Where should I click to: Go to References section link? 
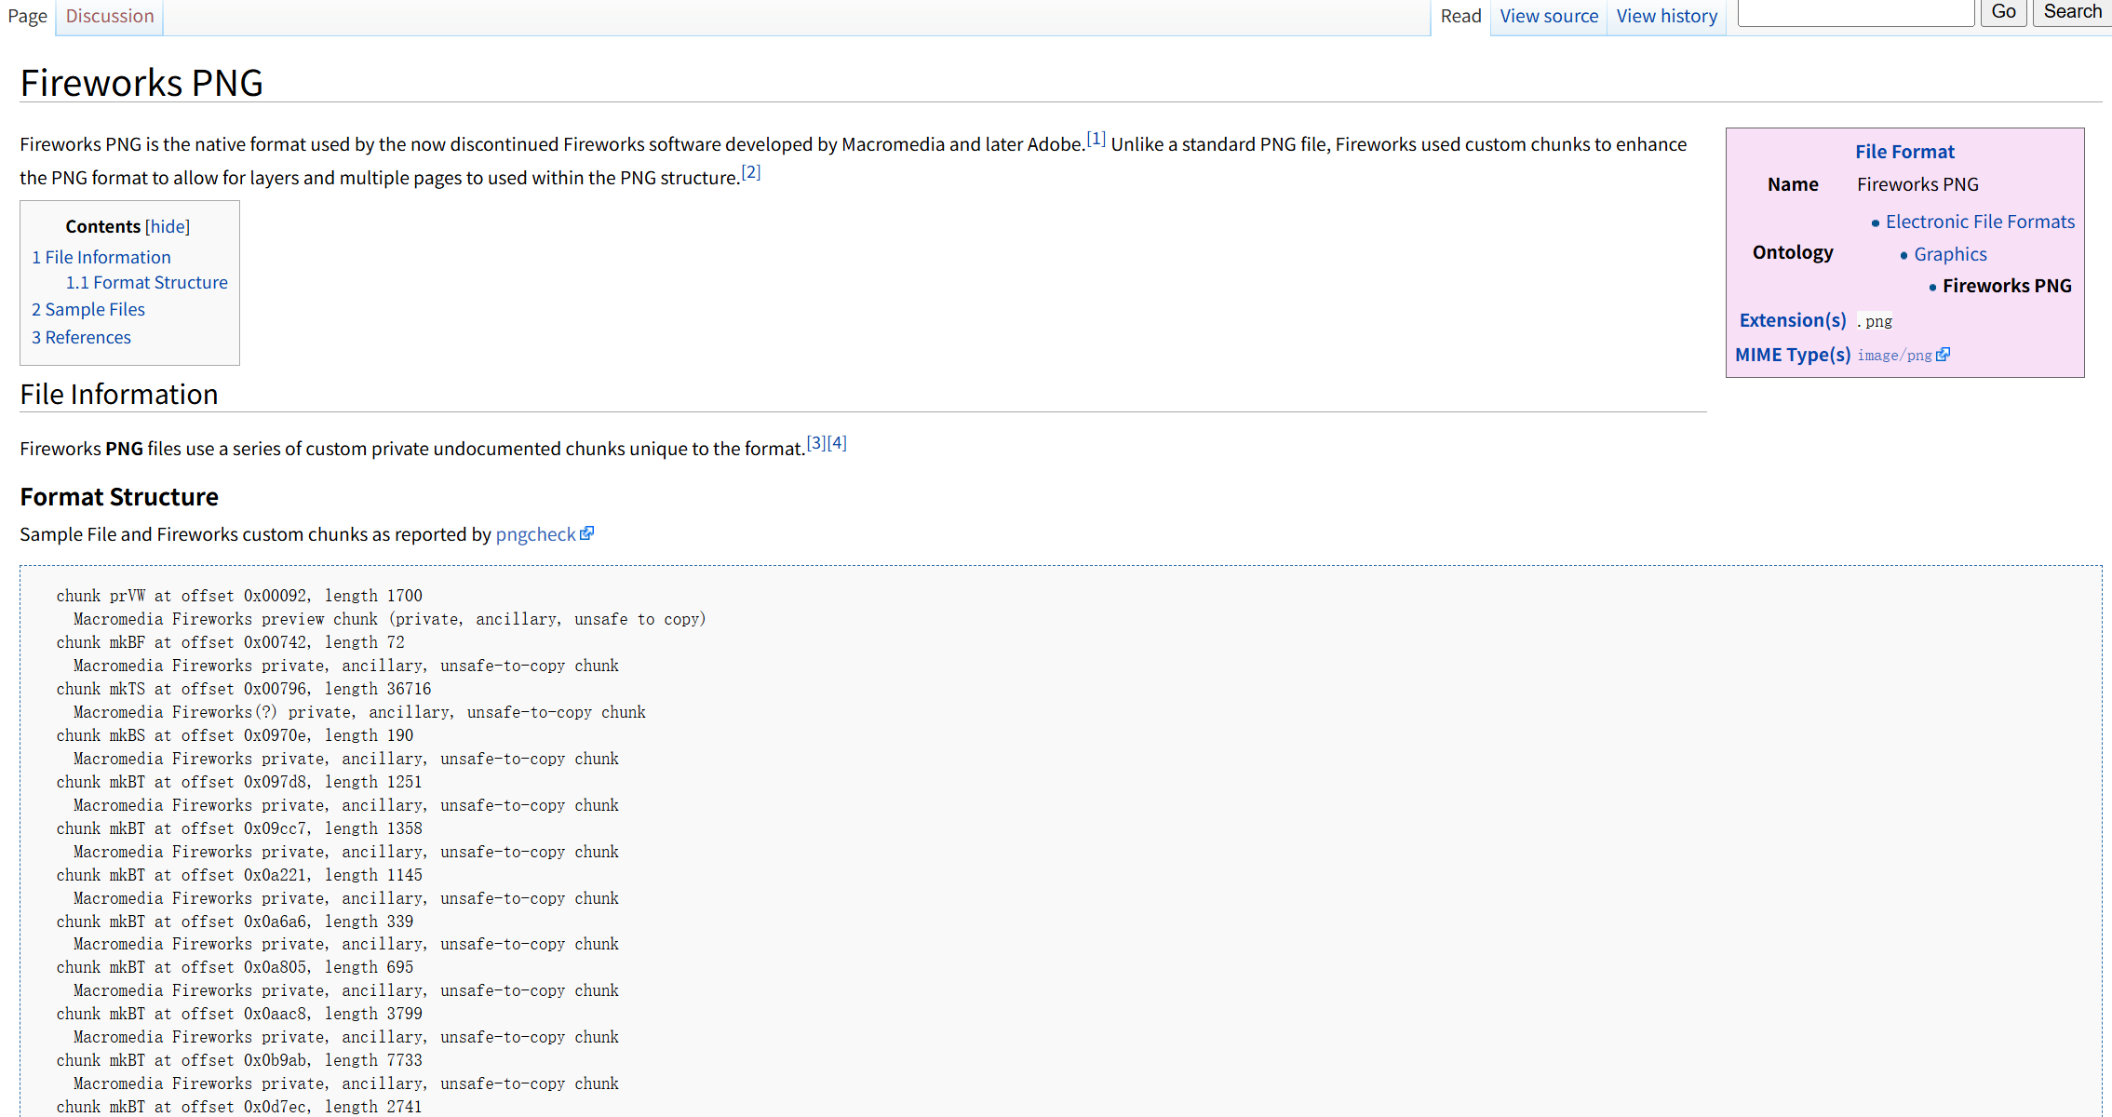(81, 337)
